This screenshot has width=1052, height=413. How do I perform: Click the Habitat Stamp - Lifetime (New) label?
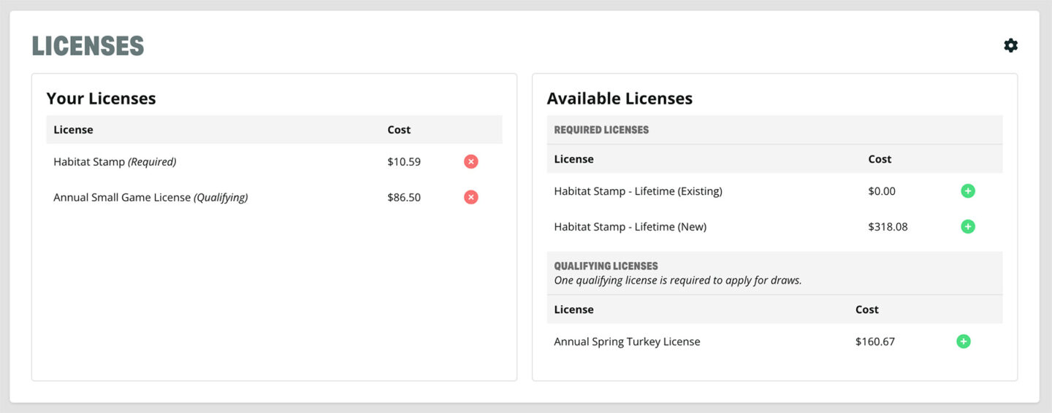pos(630,227)
